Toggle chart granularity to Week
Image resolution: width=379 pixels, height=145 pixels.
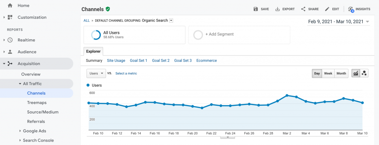click(328, 74)
